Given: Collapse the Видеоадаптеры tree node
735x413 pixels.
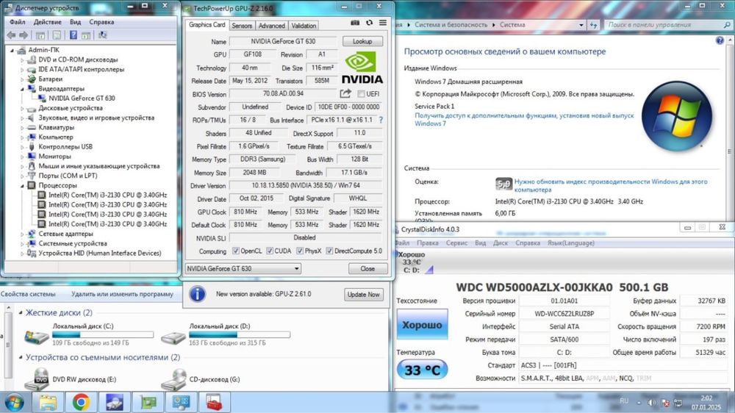Looking at the screenshot, I should pos(22,89).
